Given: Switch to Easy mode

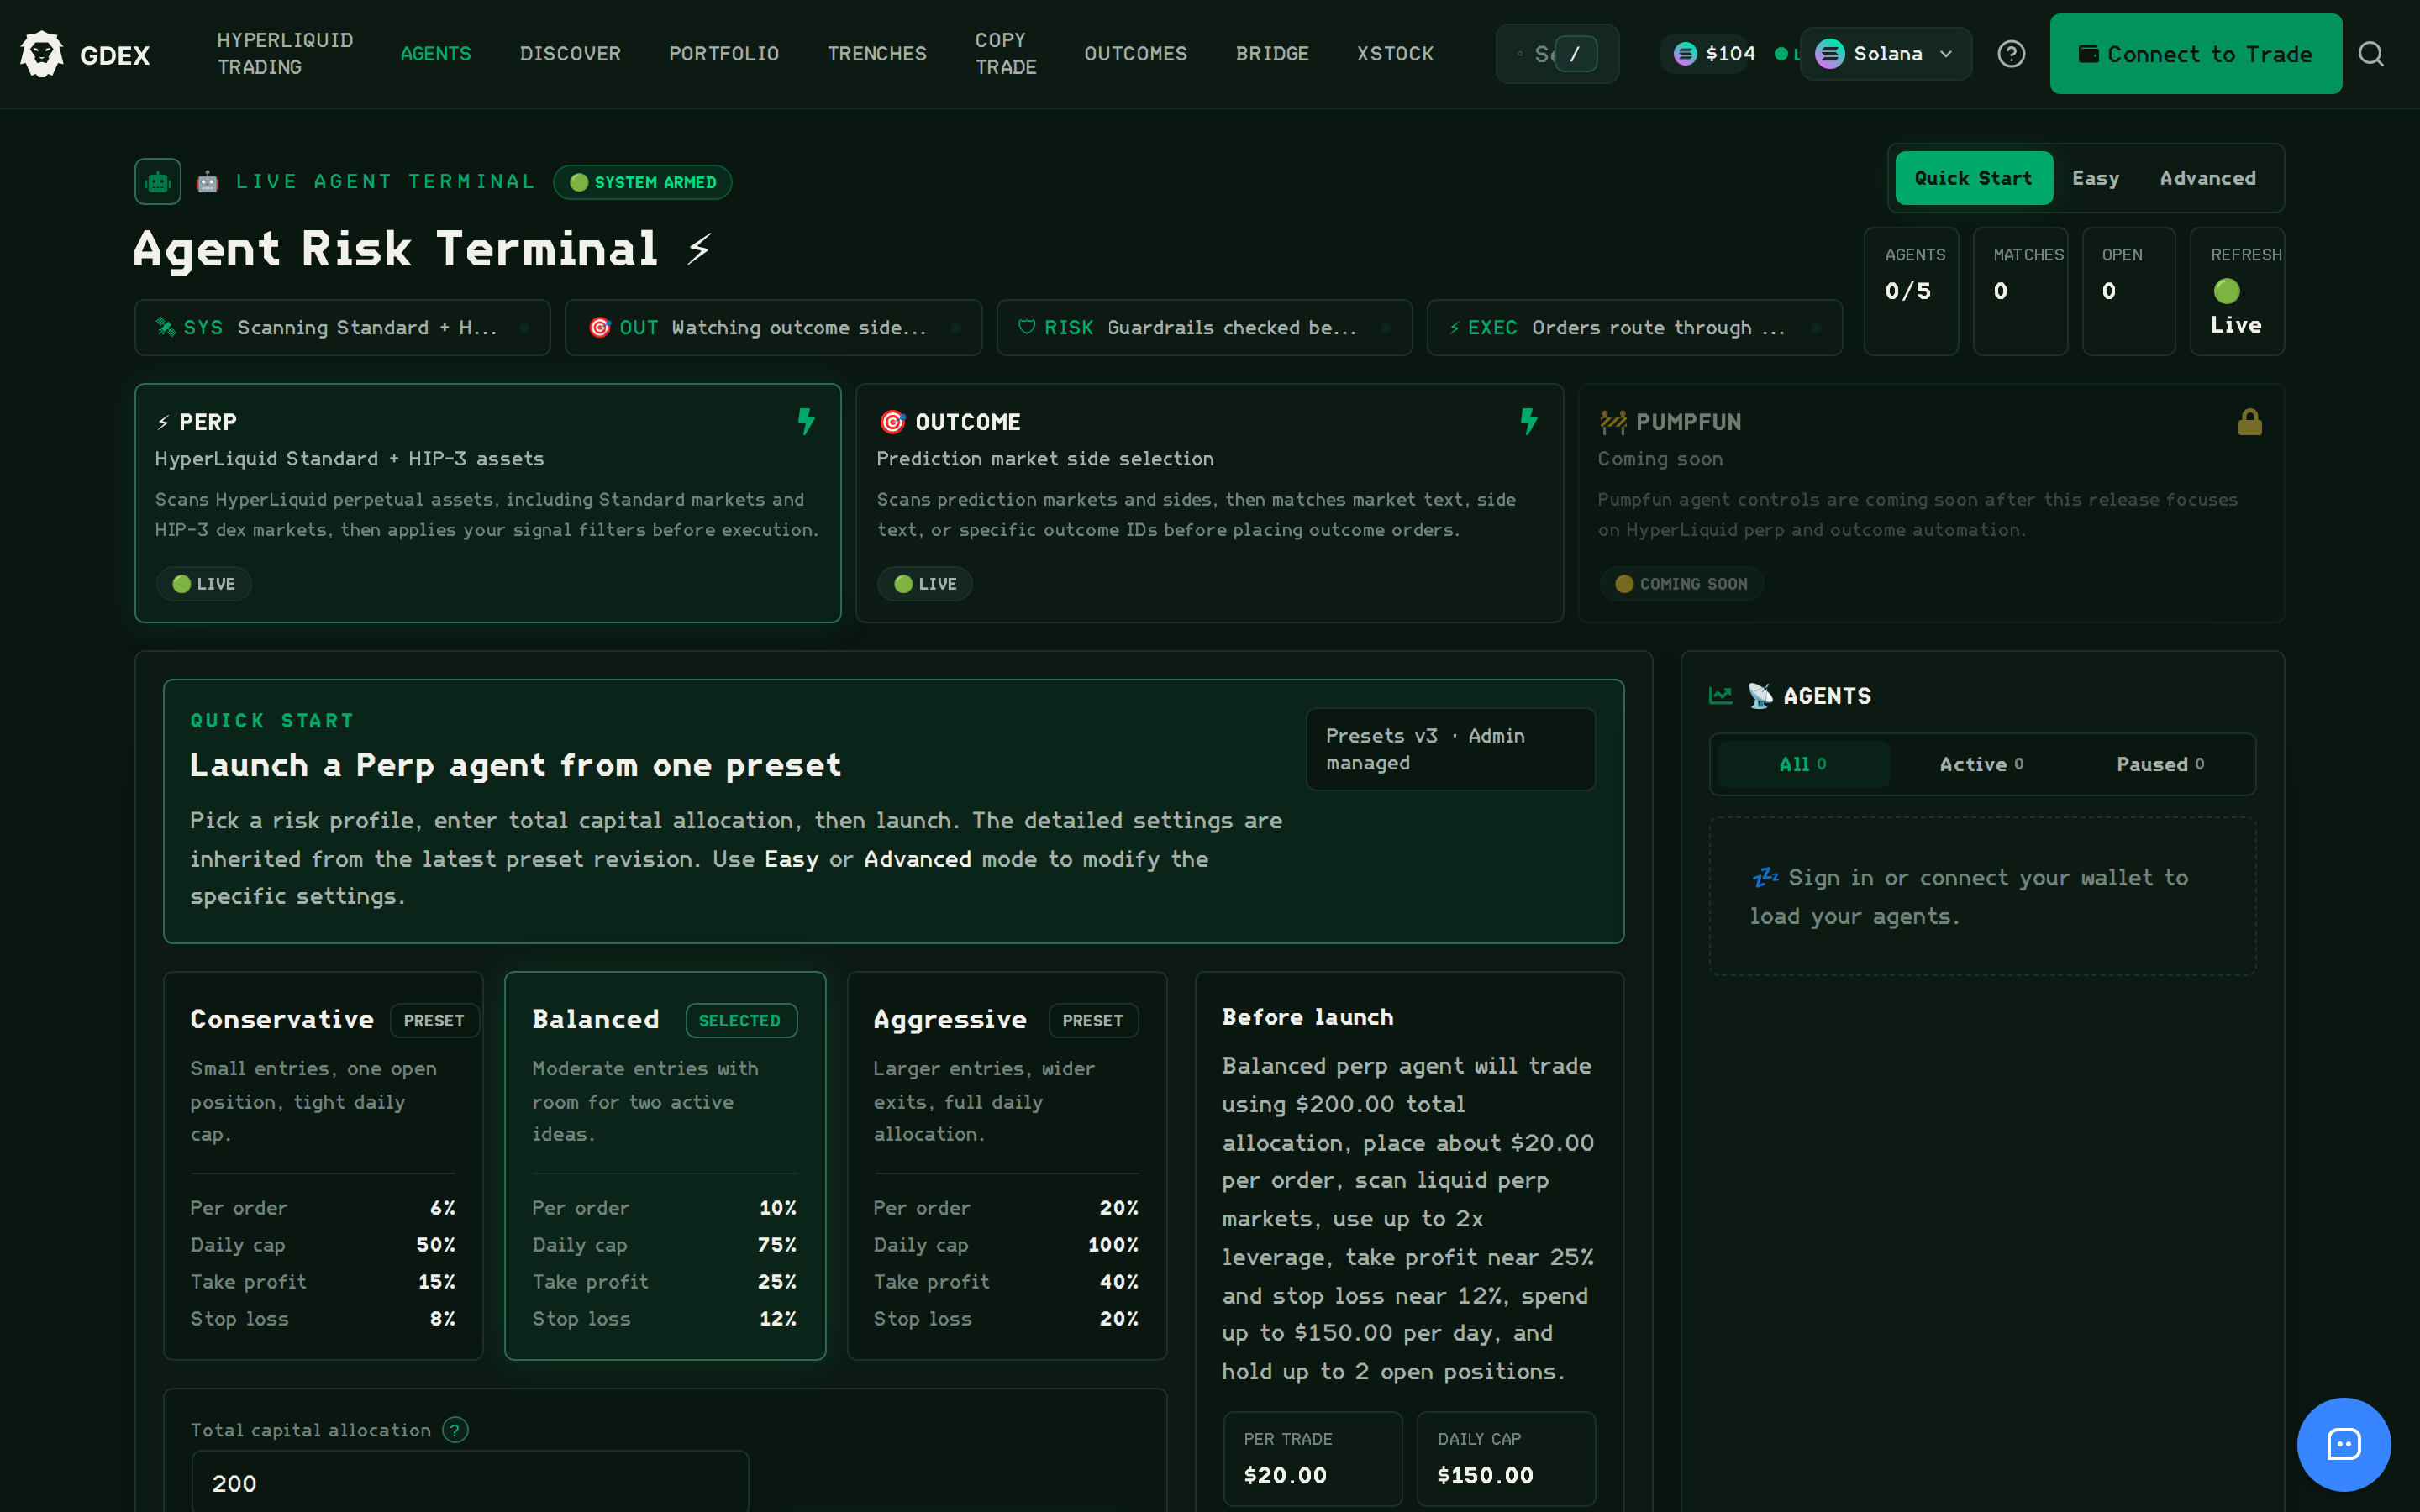Looking at the screenshot, I should pyautogui.click(x=2095, y=178).
